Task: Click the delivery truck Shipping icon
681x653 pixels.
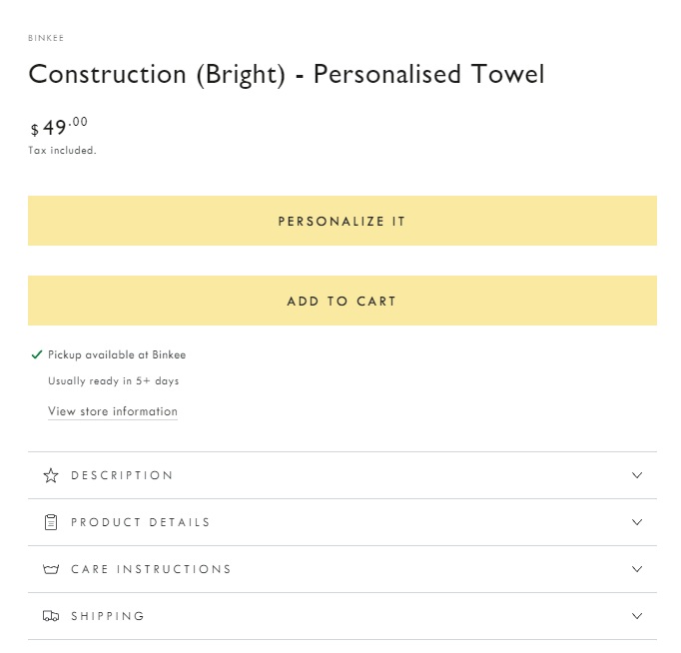Action: click(51, 616)
